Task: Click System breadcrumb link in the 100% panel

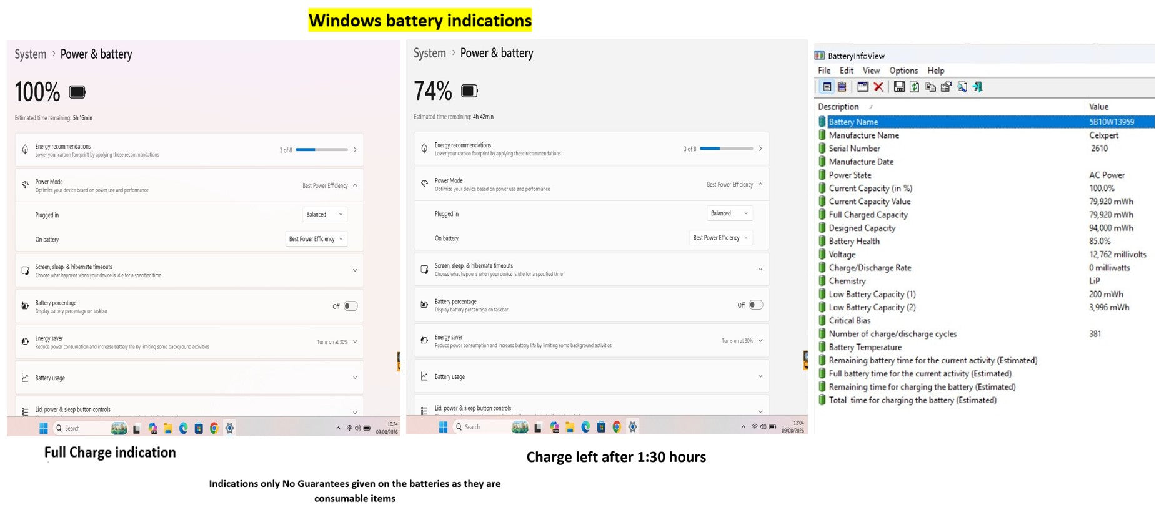Action: [x=31, y=54]
